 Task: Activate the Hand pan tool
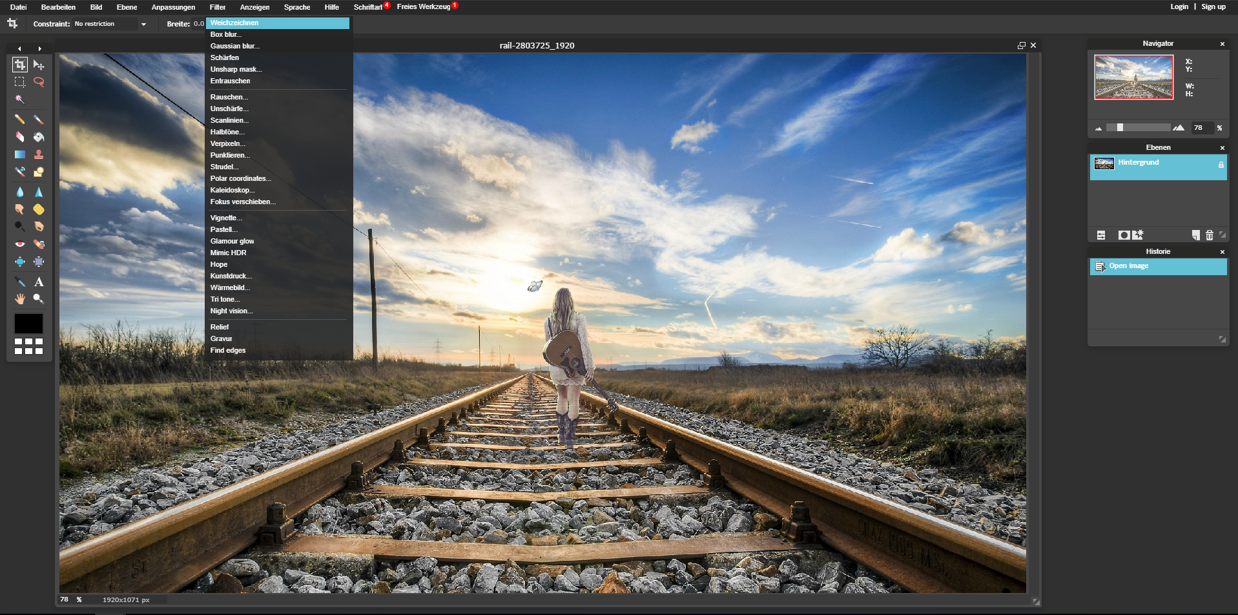(20, 298)
